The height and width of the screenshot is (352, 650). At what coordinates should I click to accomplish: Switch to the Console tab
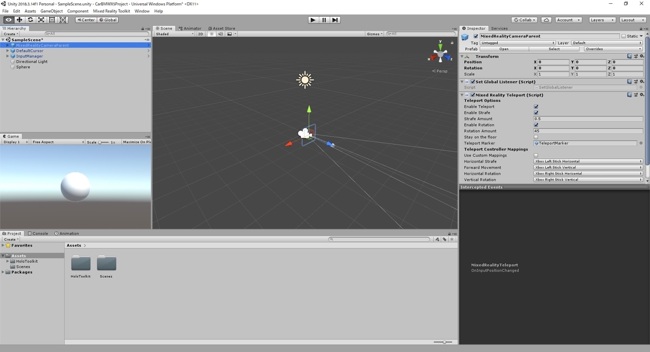point(38,233)
